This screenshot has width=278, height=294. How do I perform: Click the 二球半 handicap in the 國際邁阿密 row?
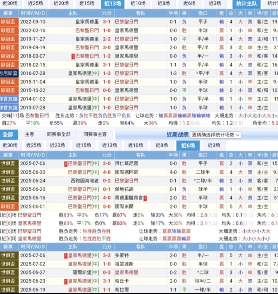coord(203,172)
